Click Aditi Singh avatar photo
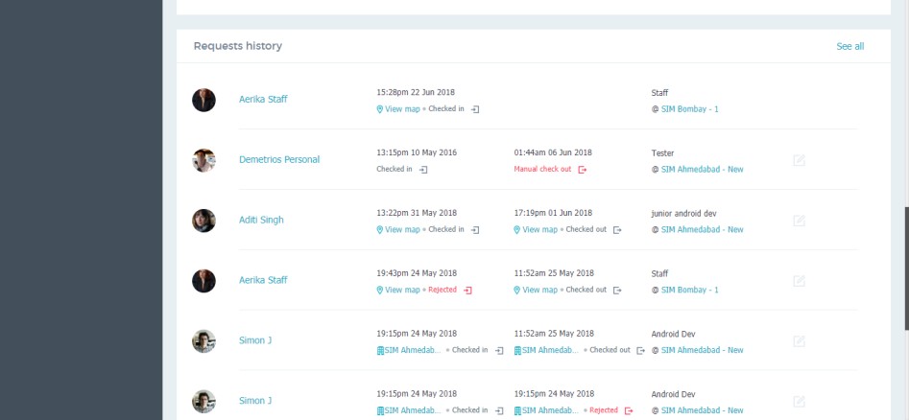Viewport: 909px width, 420px height. coord(203,221)
